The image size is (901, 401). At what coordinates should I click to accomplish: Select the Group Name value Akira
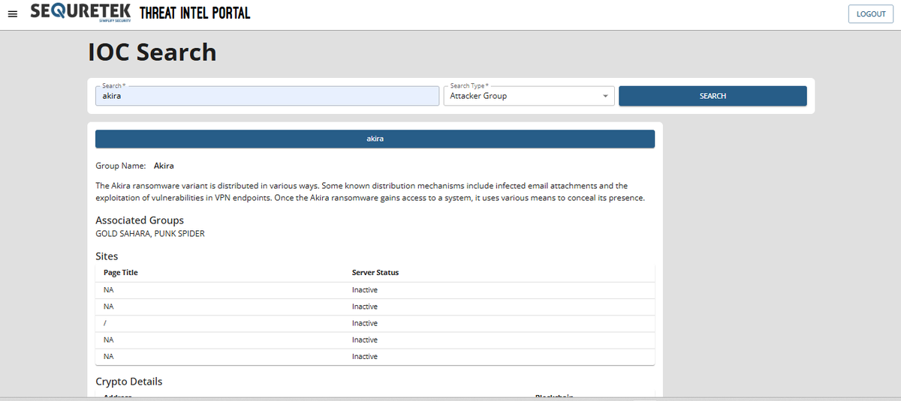pos(164,166)
